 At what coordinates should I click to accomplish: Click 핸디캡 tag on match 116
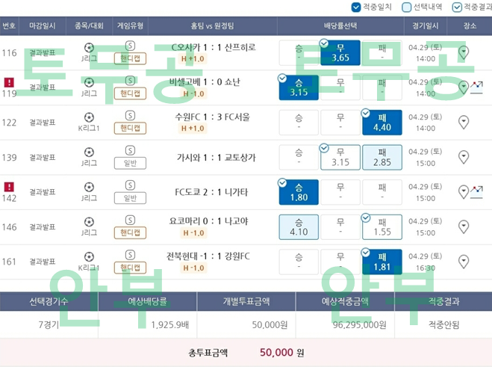[130, 58]
